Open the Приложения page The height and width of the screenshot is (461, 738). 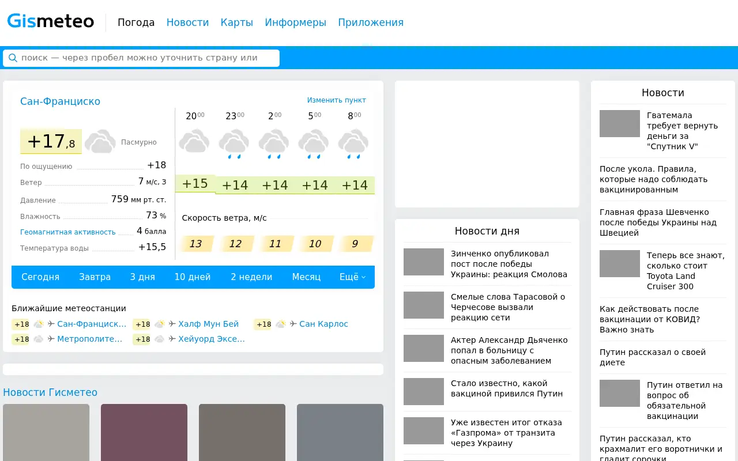pos(371,22)
